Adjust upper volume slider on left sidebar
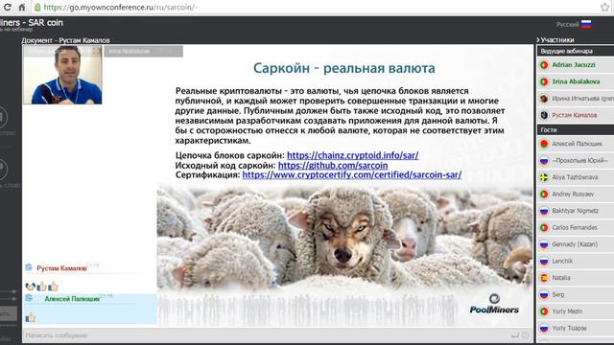The width and height of the screenshot is (614, 345). point(13,291)
